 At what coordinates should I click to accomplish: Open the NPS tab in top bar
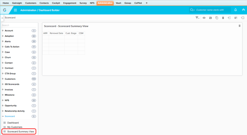[92, 3]
